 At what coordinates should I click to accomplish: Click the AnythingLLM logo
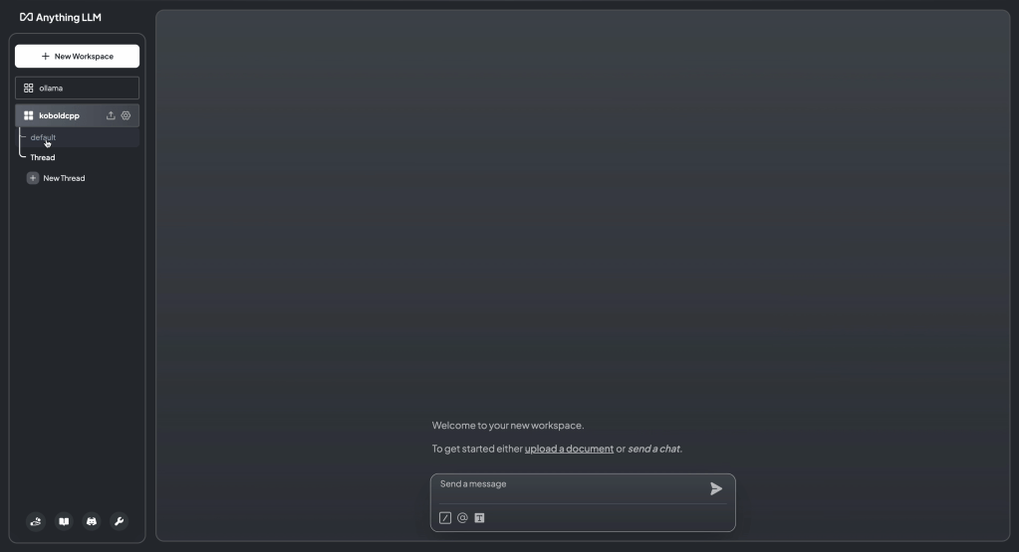(61, 18)
